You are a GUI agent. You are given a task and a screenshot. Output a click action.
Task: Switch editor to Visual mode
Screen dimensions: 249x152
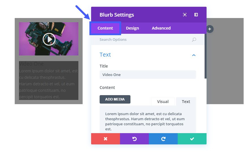[163, 102]
